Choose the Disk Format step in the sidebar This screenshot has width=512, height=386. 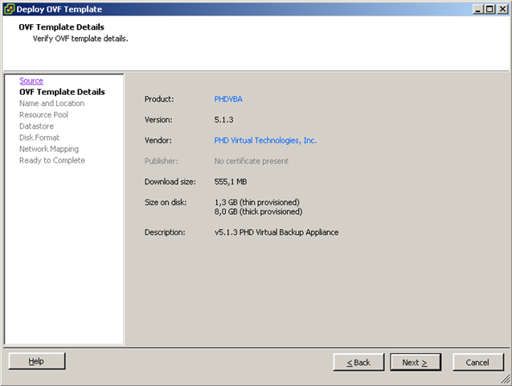coord(39,138)
